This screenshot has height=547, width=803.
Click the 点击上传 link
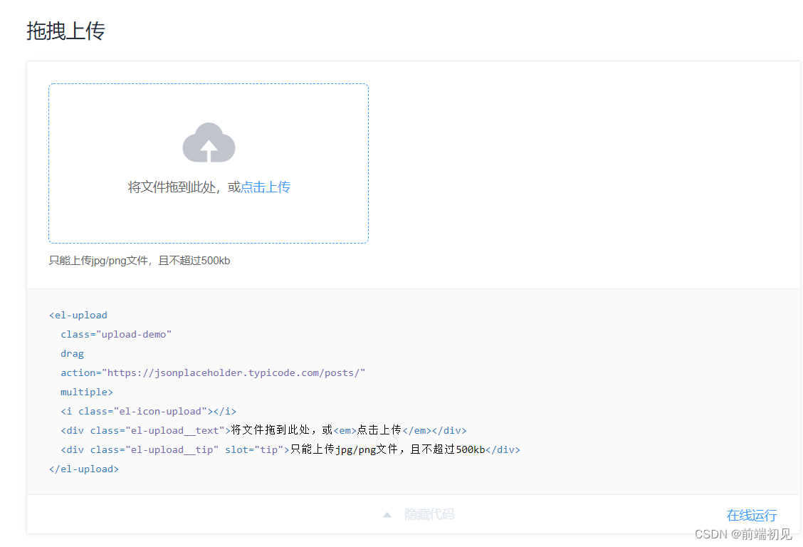[266, 187]
